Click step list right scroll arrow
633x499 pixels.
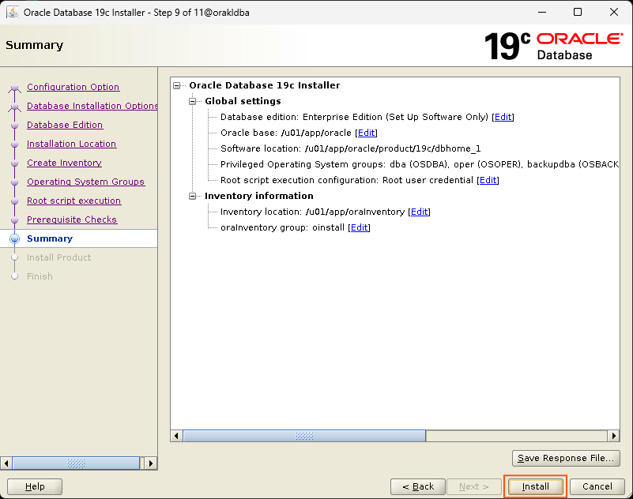coord(151,463)
